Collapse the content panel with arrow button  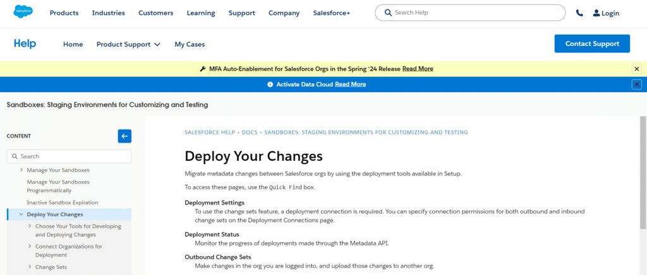pyautogui.click(x=124, y=136)
